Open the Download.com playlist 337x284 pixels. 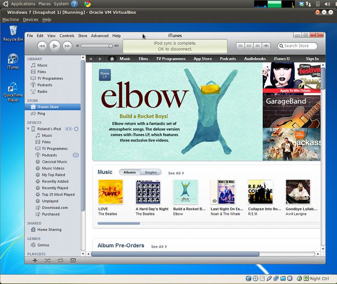pos(55,208)
